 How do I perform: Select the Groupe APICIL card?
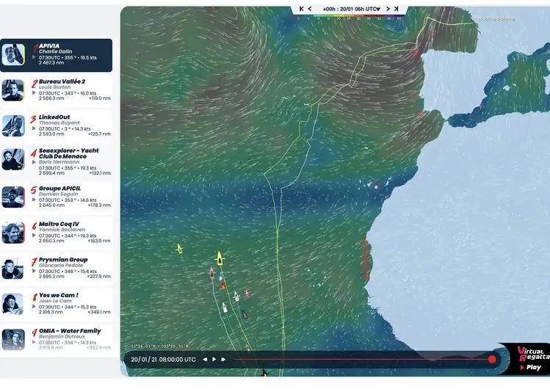pos(56,198)
